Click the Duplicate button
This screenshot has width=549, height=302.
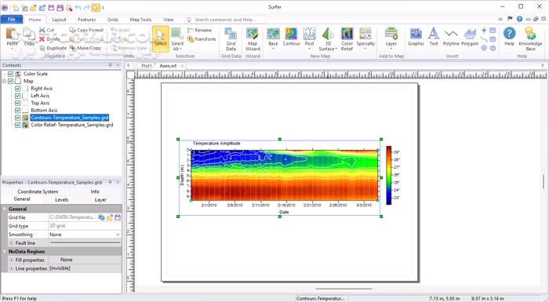(x=53, y=48)
